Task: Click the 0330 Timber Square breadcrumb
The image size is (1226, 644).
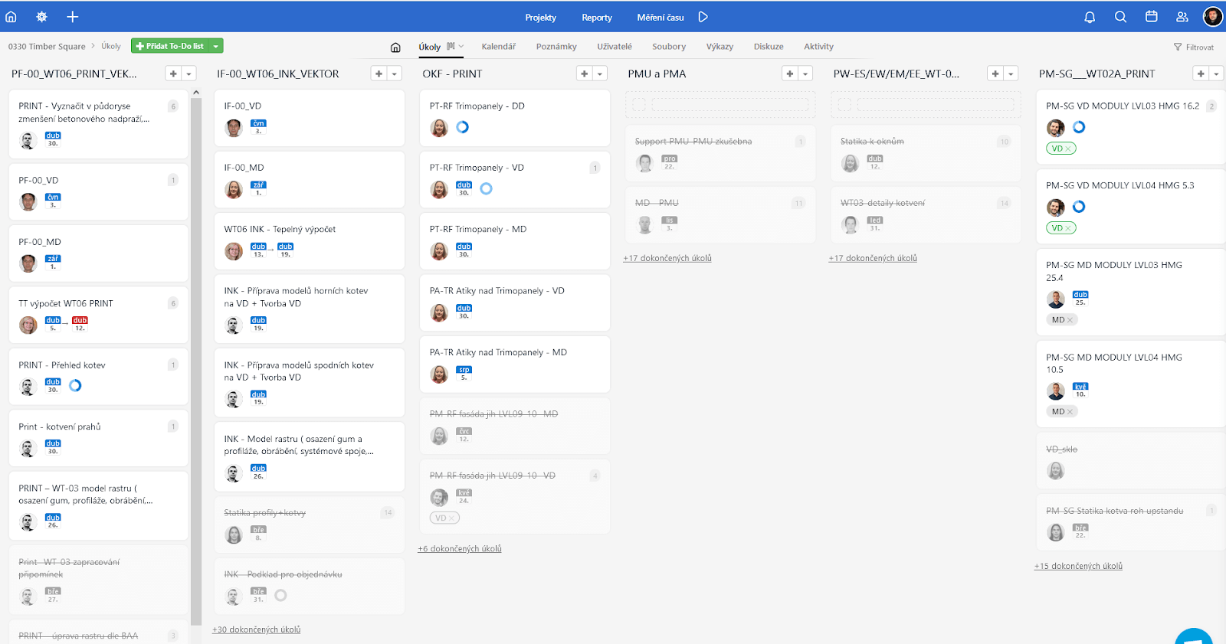Action: (x=47, y=46)
